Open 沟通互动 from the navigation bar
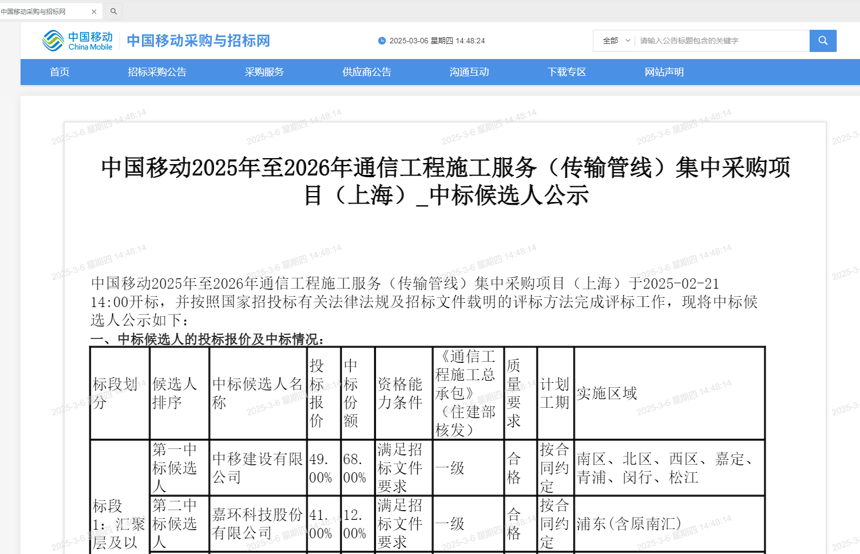 469,72
